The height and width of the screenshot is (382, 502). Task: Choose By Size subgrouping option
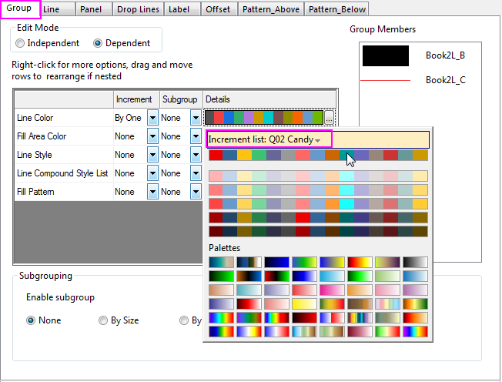(x=103, y=320)
